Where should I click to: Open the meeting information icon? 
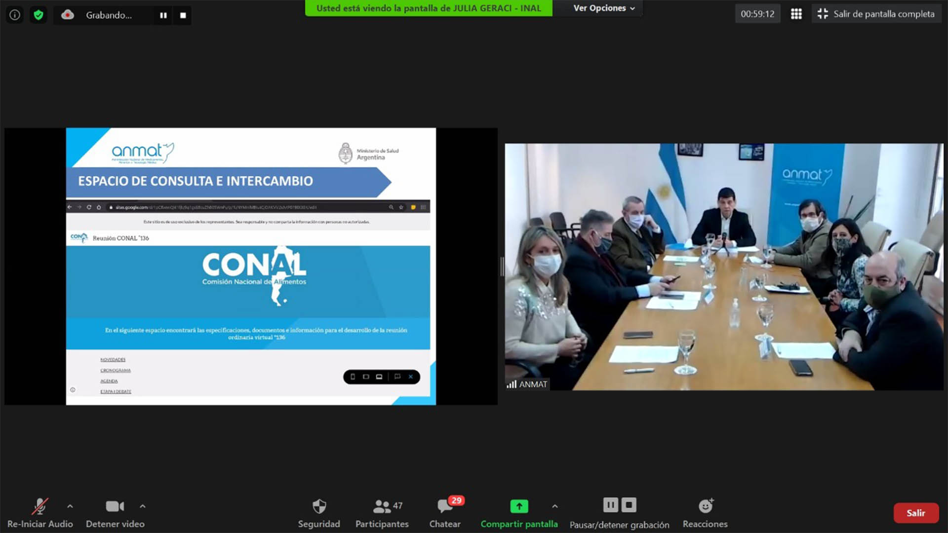coord(15,15)
